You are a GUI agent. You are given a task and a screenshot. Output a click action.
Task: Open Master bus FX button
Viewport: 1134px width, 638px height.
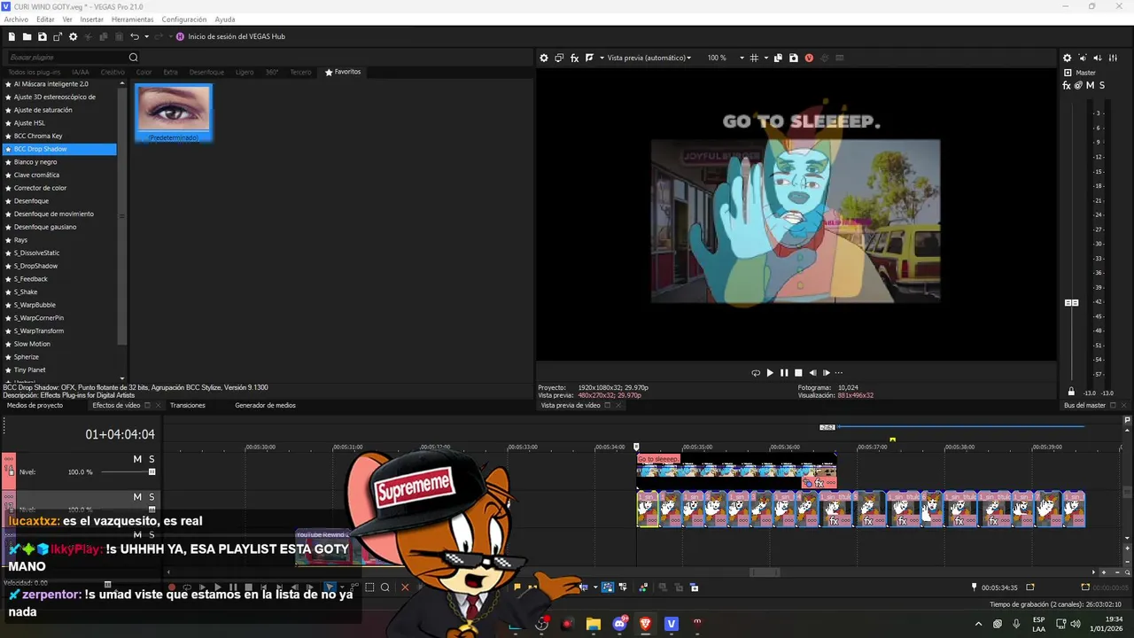(1067, 85)
